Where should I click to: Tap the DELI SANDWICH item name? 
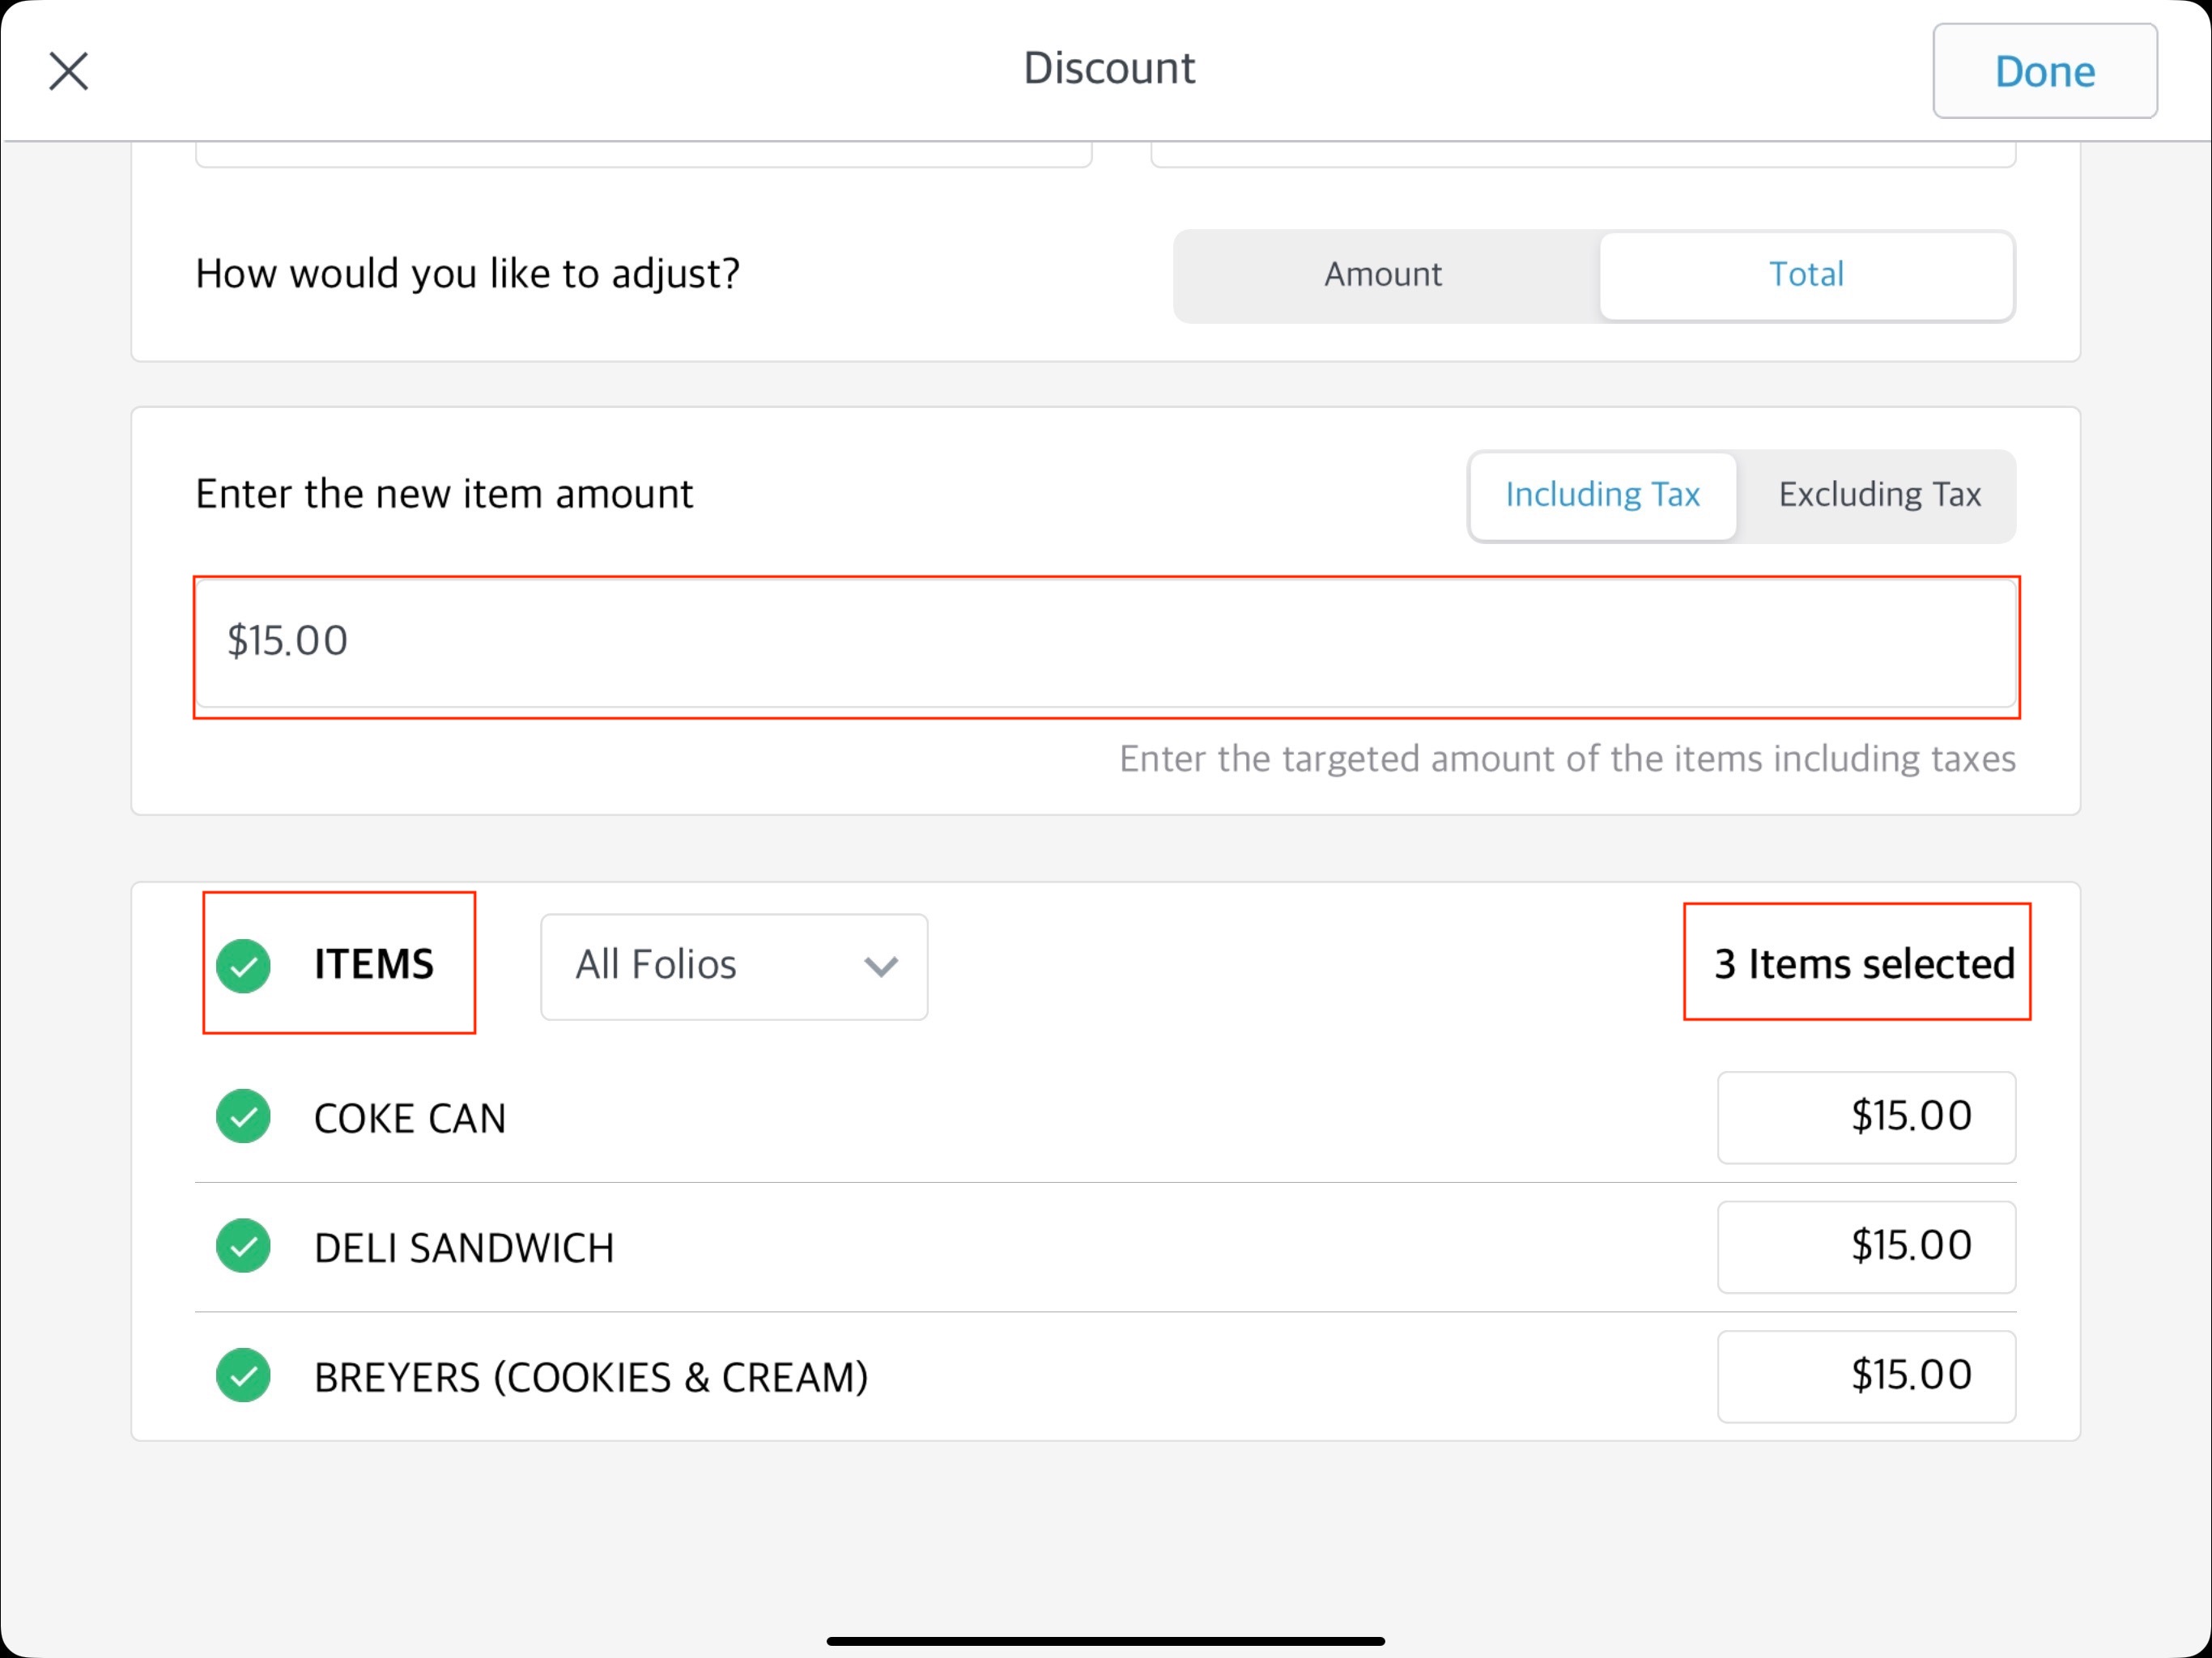click(464, 1248)
